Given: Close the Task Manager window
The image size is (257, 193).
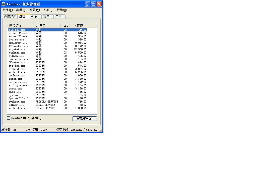Looking at the screenshot, I should [x=99, y=4].
